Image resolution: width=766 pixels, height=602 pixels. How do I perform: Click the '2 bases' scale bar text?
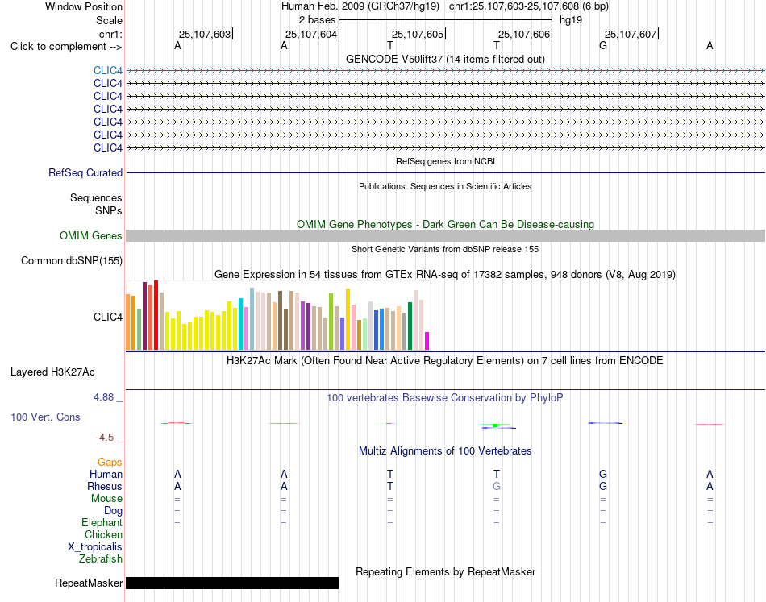(x=318, y=20)
